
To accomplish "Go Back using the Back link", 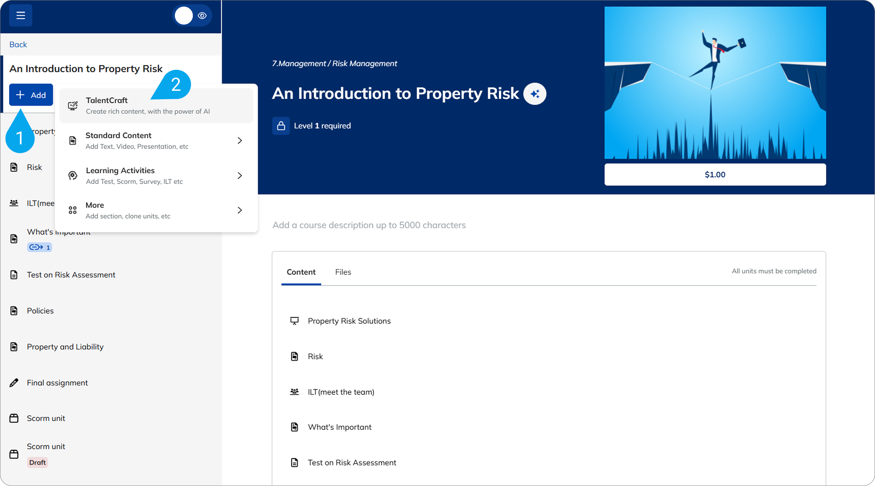I will coord(18,44).
